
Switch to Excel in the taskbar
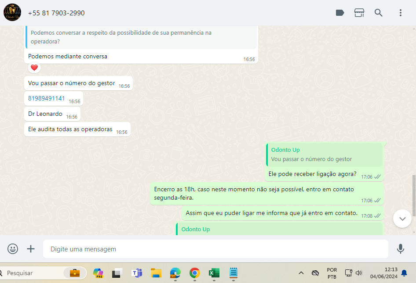tap(214, 273)
